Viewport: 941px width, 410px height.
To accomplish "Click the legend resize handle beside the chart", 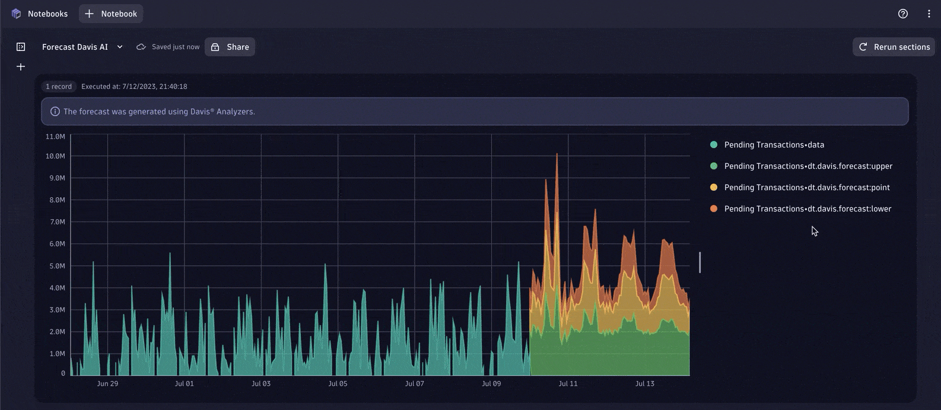I will pos(700,262).
